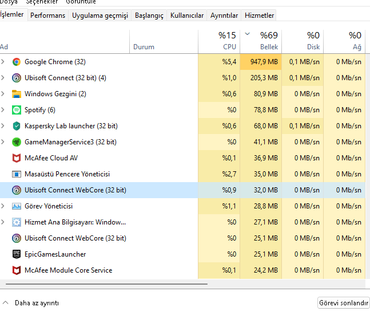Image resolution: width=370 pixels, height=311 pixels.
Task: Click the 80,9 MB memory value
Action: tap(266, 94)
